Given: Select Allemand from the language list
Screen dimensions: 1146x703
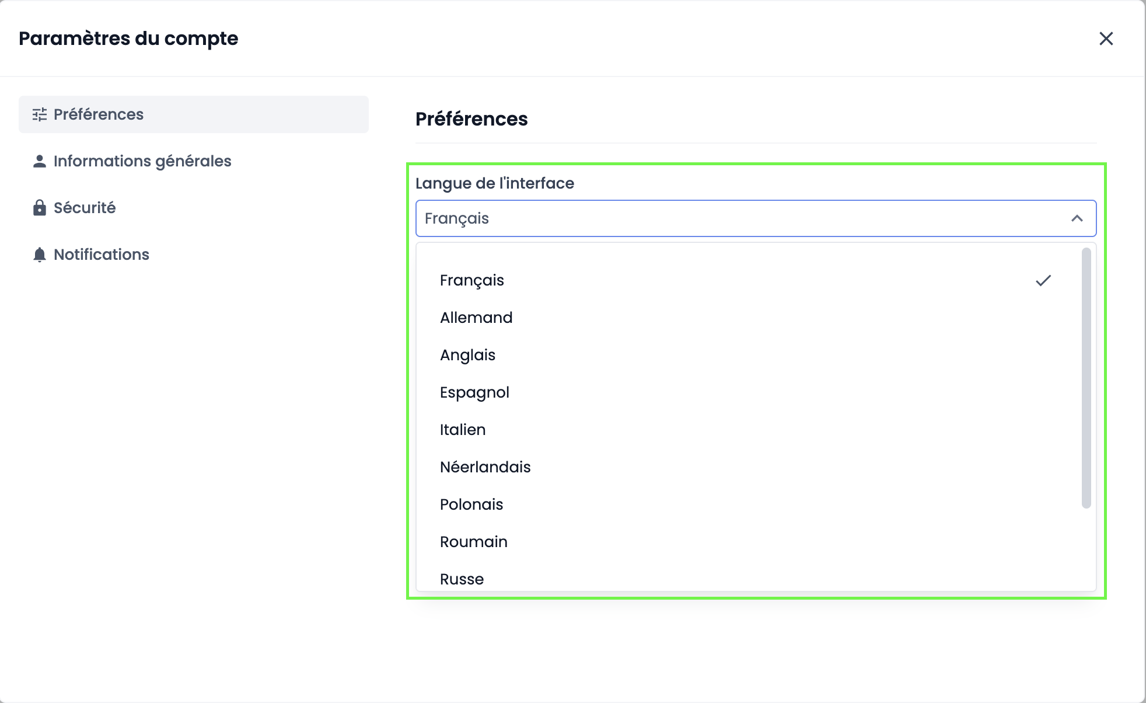Looking at the screenshot, I should click(x=476, y=318).
